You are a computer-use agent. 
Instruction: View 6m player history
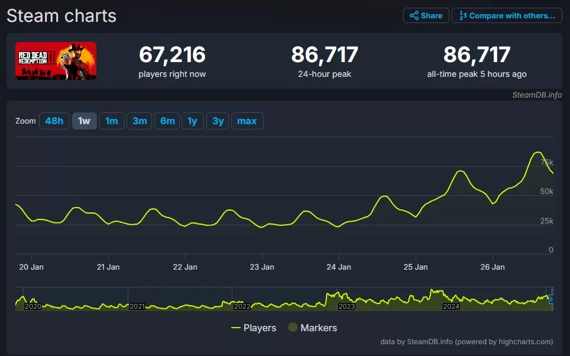point(167,121)
